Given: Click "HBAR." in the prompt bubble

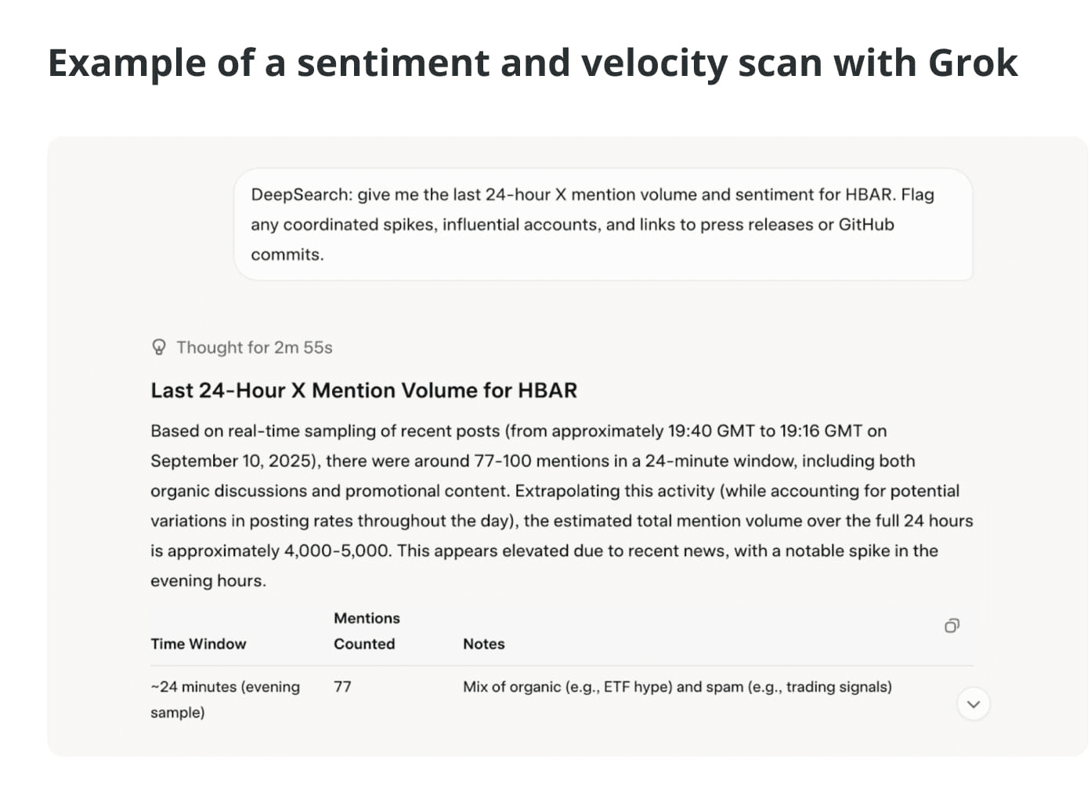Looking at the screenshot, I should tap(870, 195).
